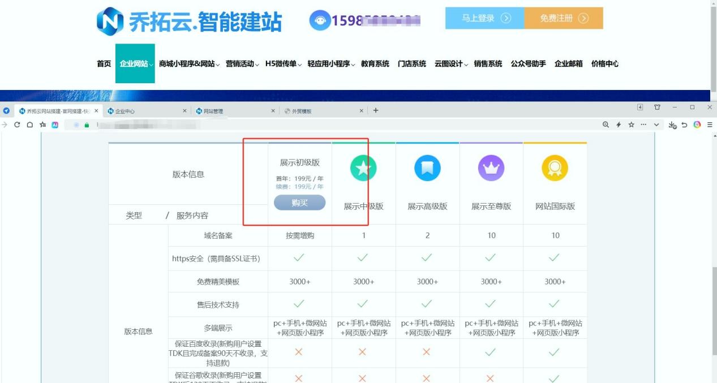Click the 购买 button under 展示初级版
This screenshot has height=383, width=717.
tap(299, 203)
